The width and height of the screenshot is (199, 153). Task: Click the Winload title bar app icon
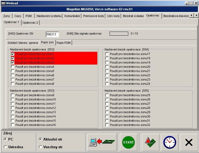pyautogui.click(x=3, y=3)
